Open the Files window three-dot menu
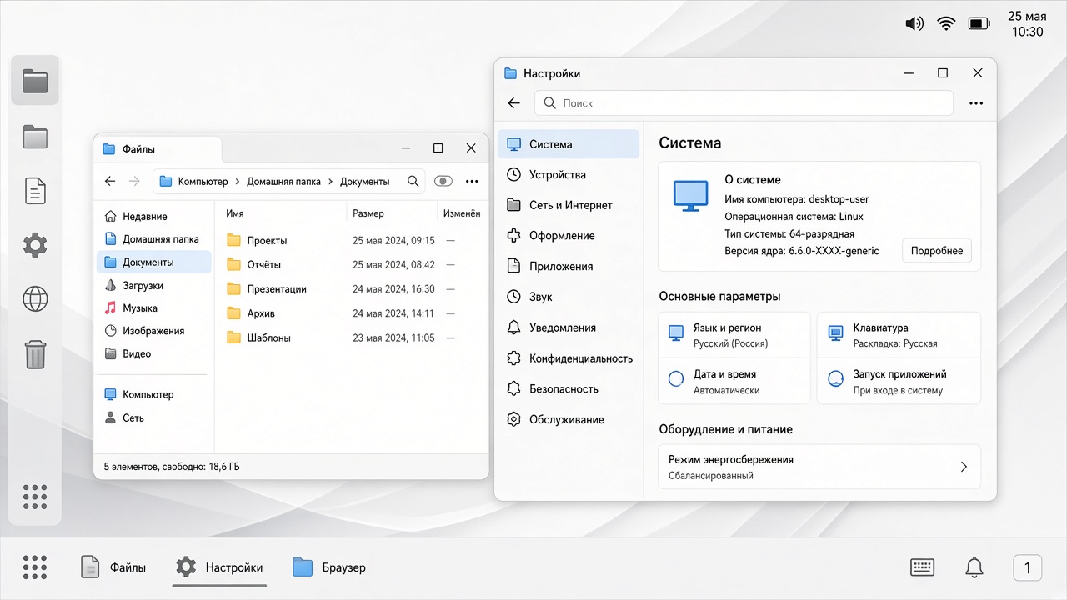1067x600 pixels. pos(472,181)
